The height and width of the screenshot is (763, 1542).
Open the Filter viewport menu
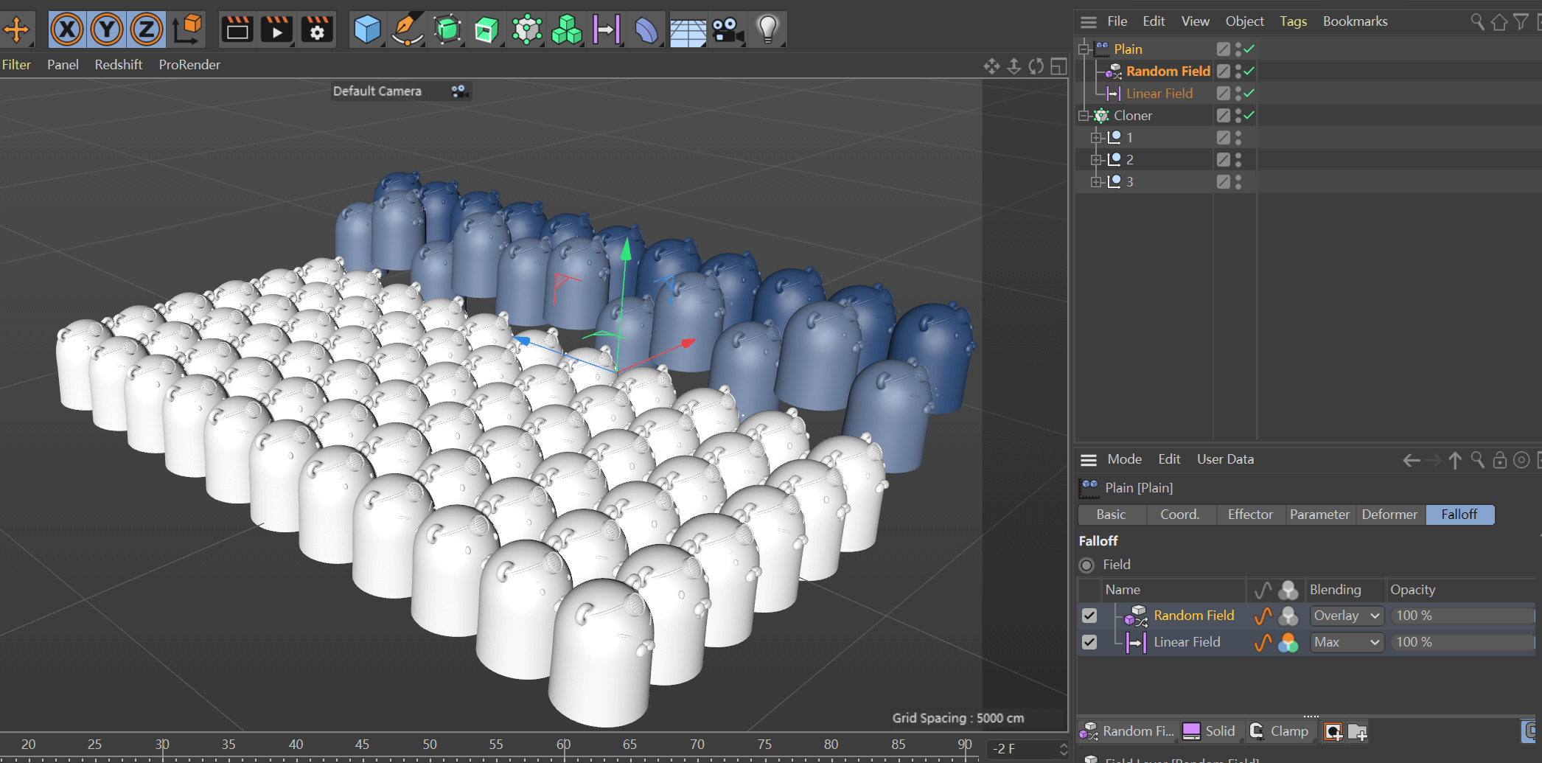[16, 64]
